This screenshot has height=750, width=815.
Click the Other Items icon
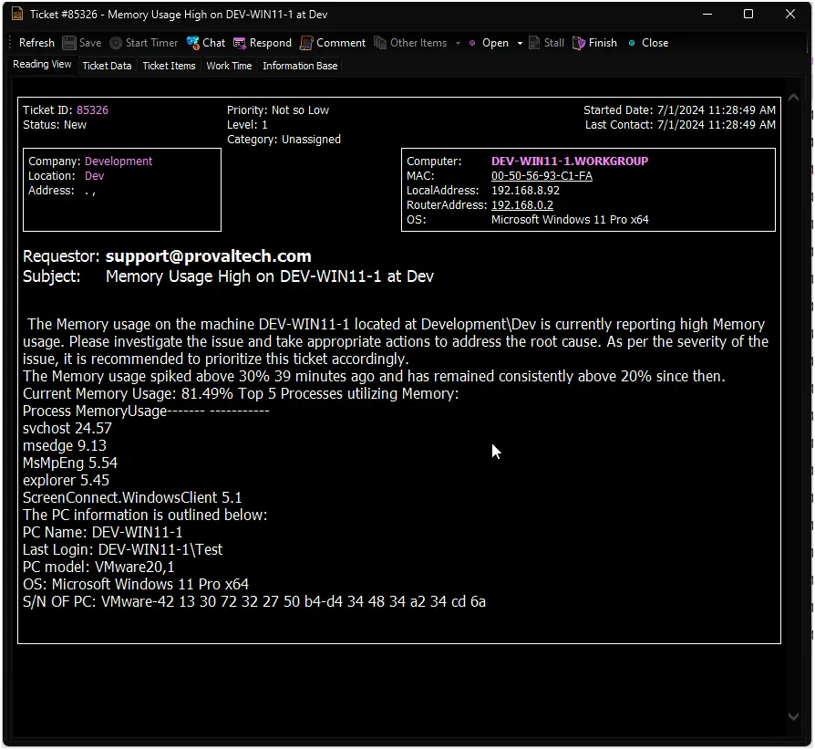[x=380, y=43]
